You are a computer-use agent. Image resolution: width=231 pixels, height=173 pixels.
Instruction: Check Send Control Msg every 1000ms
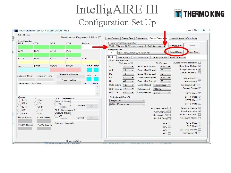pyautogui.click(x=100, y=37)
